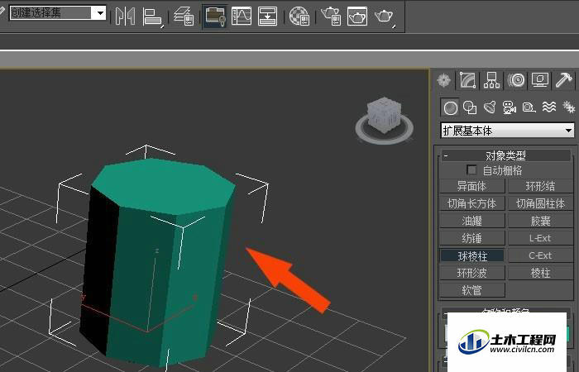Open the 扩展基本体 category dropdown
579x372 pixels.
[x=508, y=131]
